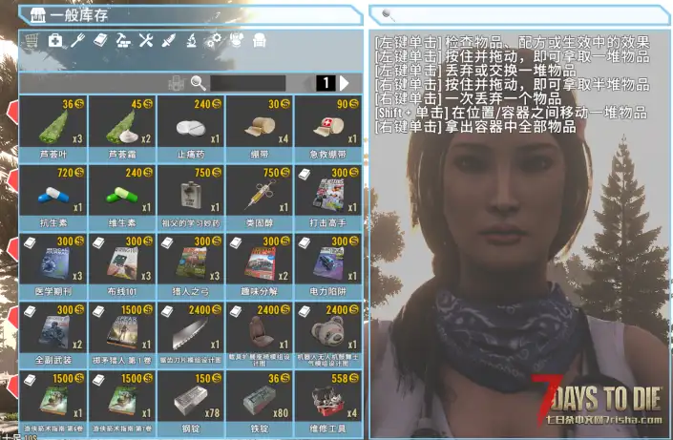Click the tip line 丢弃或交换一堆物品
673x440 pixels.
coord(511,71)
